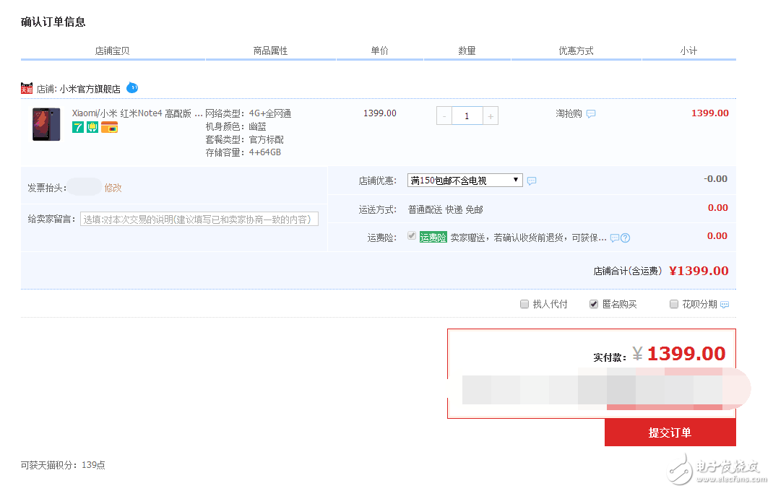Click the 修改 link to edit invoice title
773x491 pixels.
(x=113, y=186)
